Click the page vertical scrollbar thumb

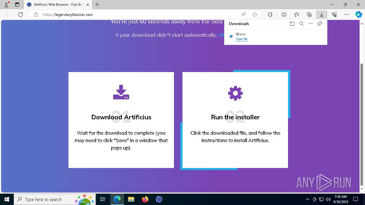tap(362, 125)
